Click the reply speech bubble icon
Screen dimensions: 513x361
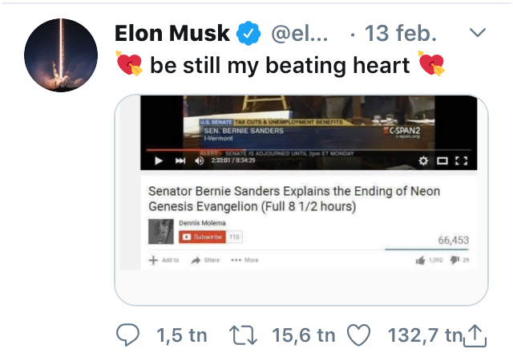click(128, 335)
